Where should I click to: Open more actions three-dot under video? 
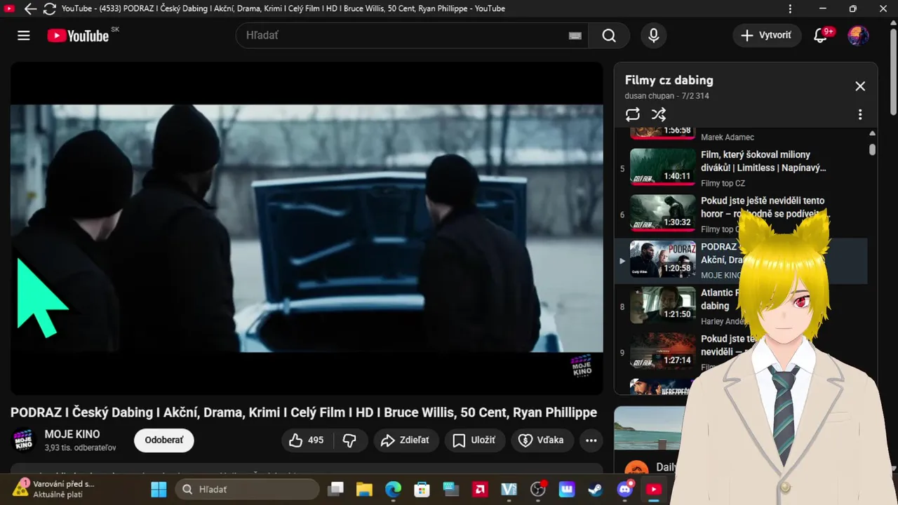(x=591, y=440)
